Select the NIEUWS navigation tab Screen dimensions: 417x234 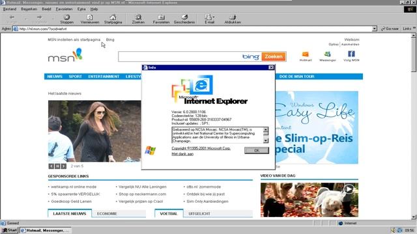(x=55, y=77)
